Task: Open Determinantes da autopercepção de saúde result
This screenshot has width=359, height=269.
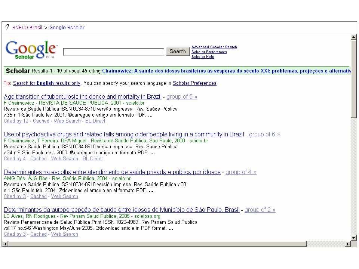Action: tap(122, 210)
